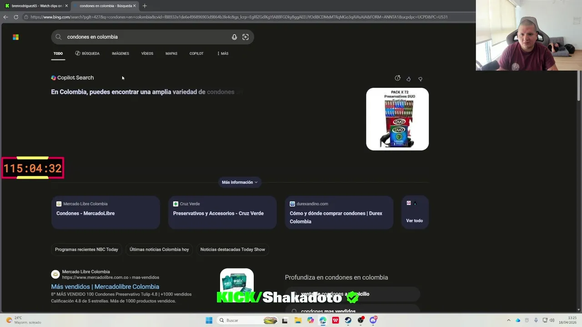The image size is (582, 327).
Task: Click Programas recientes NBC Today chip
Action: click(86, 249)
